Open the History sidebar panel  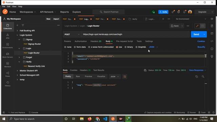coord(7,84)
